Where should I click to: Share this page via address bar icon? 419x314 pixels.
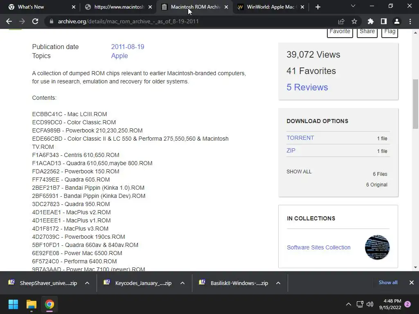(341, 21)
